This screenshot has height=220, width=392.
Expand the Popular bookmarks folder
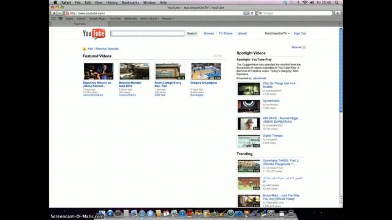168,19
